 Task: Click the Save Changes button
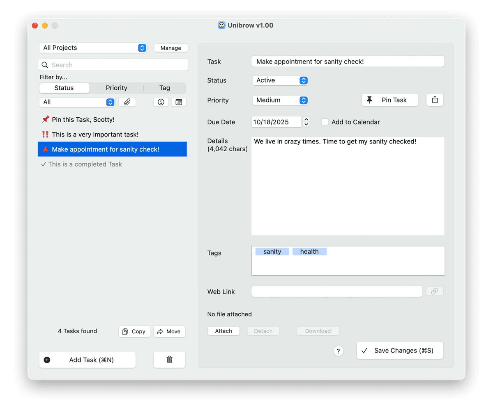coord(400,351)
